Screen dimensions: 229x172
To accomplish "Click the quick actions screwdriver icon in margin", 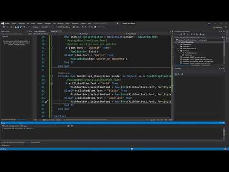I will [46, 102].
